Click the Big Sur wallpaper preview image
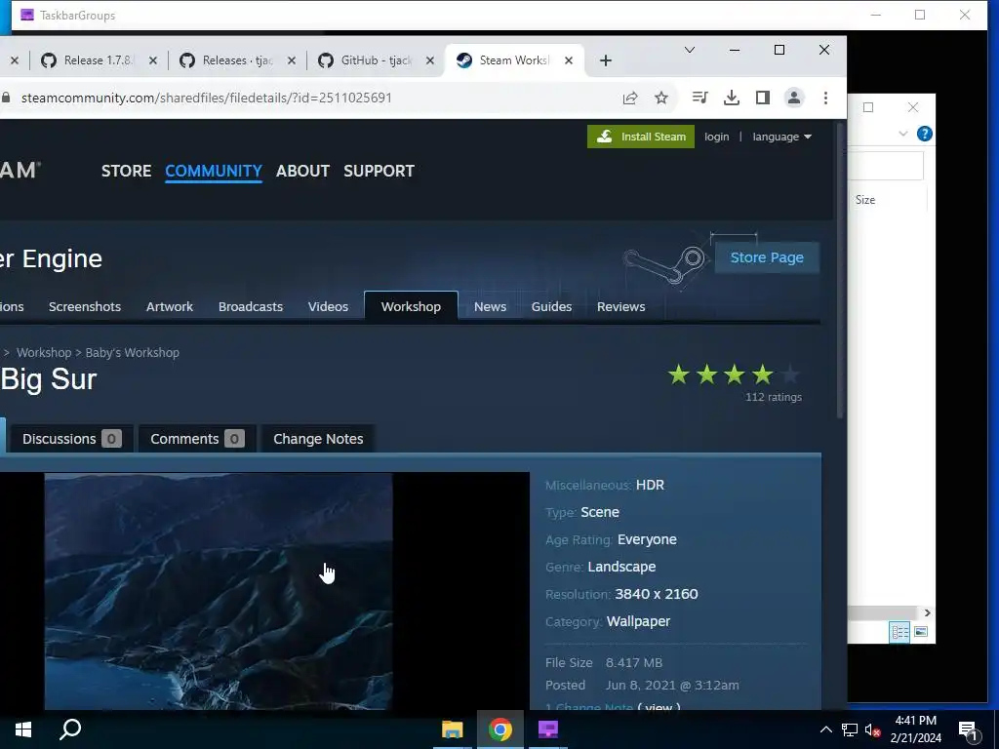 (x=219, y=590)
